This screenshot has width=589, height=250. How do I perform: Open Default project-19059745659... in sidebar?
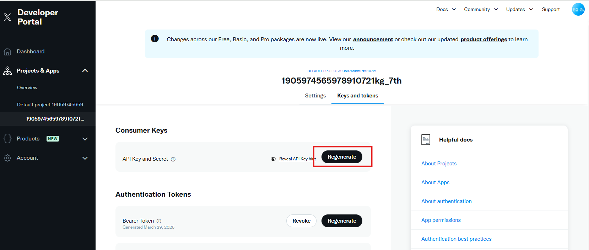pyautogui.click(x=52, y=105)
